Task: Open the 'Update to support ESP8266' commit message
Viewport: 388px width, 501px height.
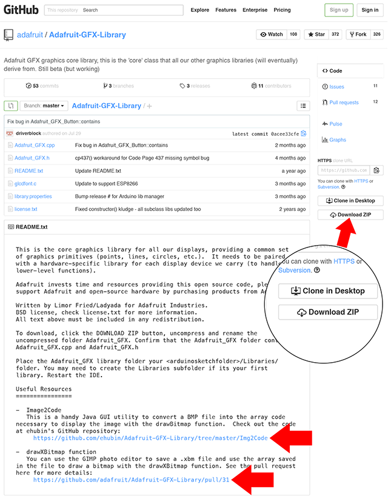Action: (106, 184)
